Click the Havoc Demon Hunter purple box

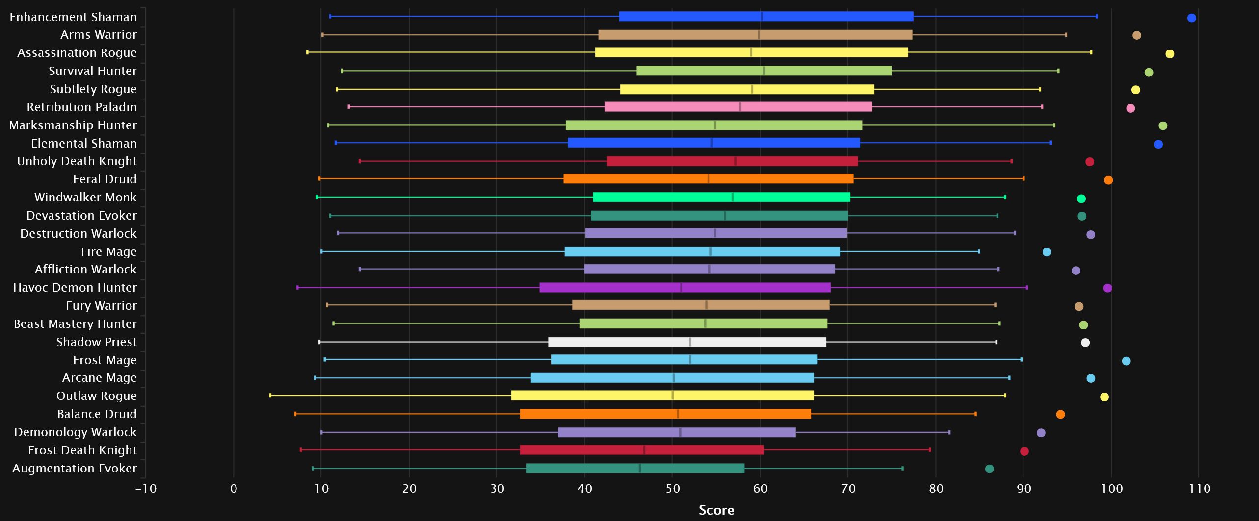click(684, 288)
